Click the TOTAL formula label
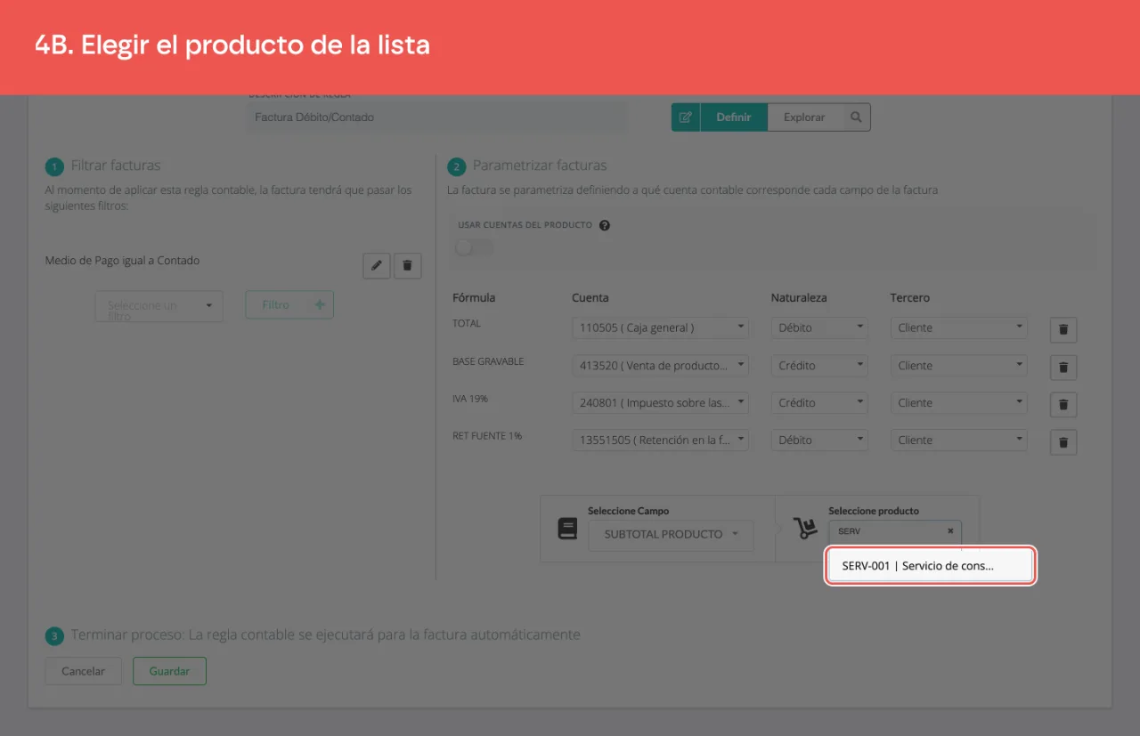 point(467,323)
